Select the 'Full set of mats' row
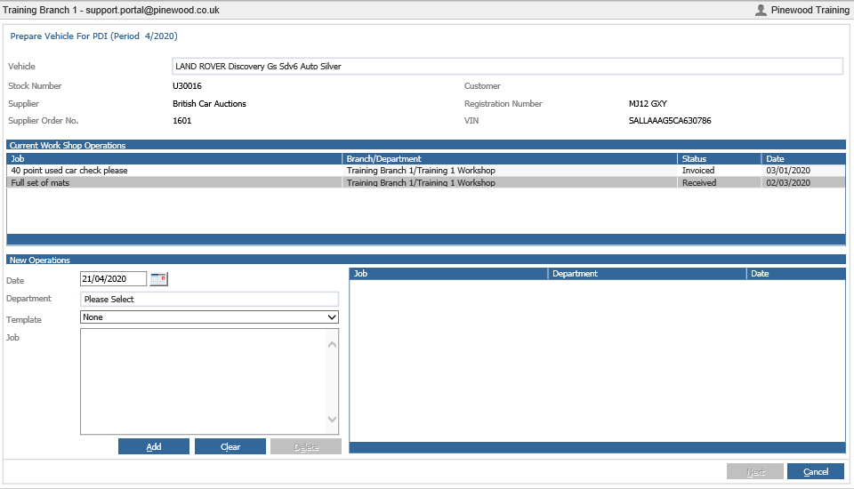The height and width of the screenshot is (489, 854). point(426,182)
